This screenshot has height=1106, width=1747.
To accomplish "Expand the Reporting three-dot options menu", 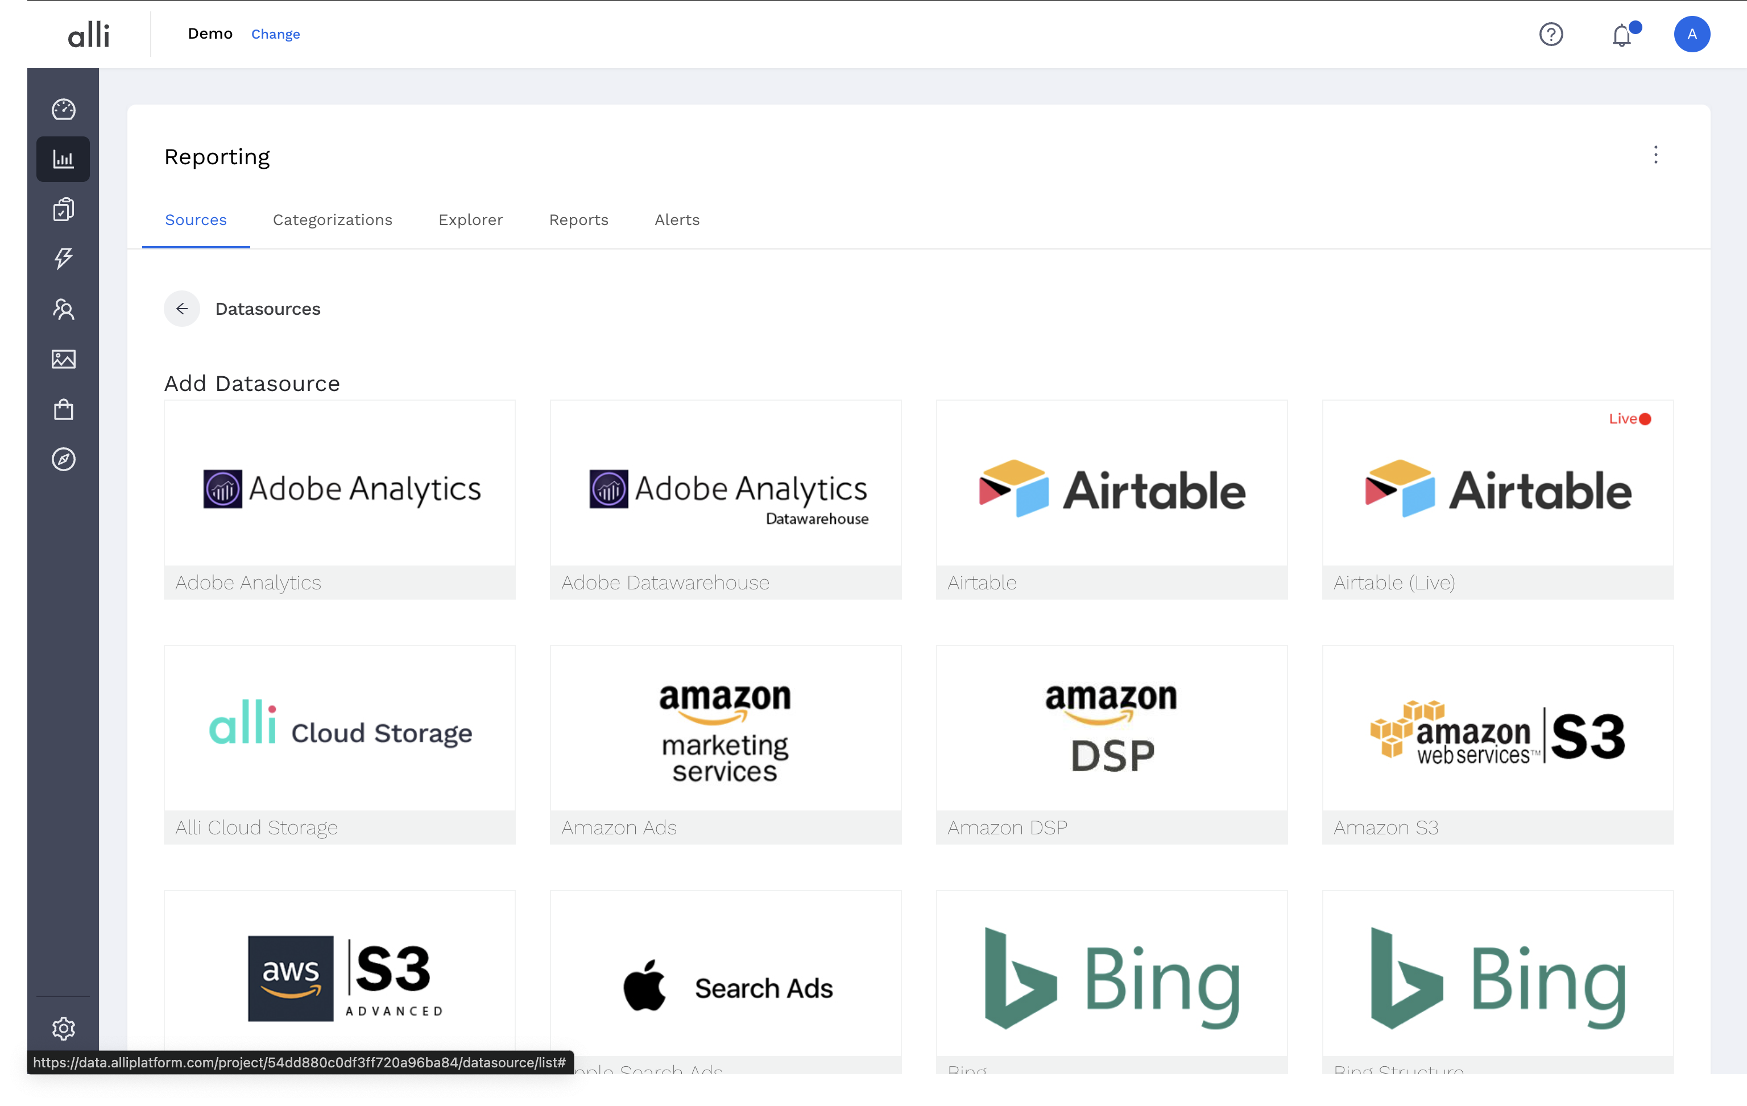I will 1655,155.
